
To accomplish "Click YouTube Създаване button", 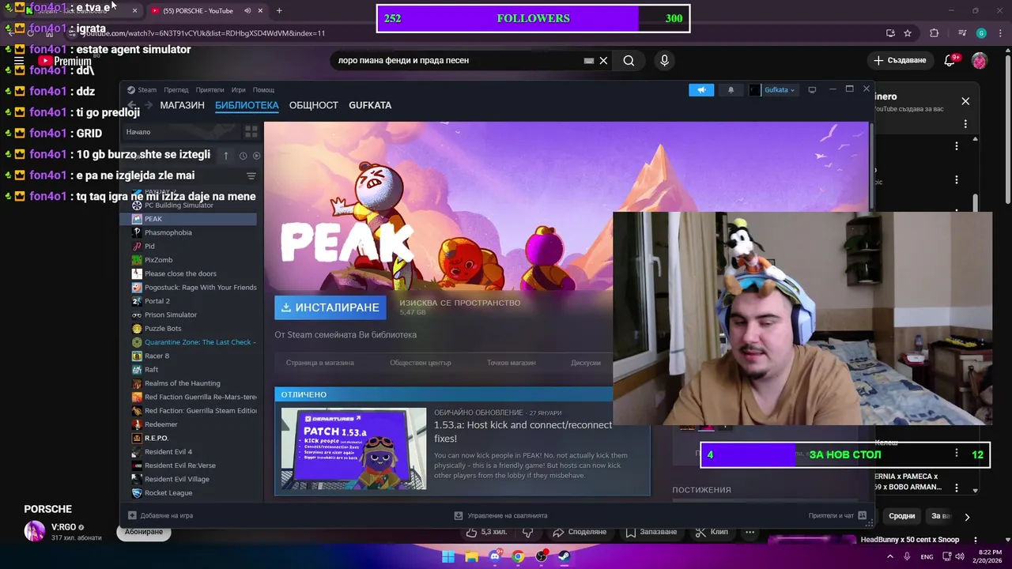I will pyautogui.click(x=900, y=61).
